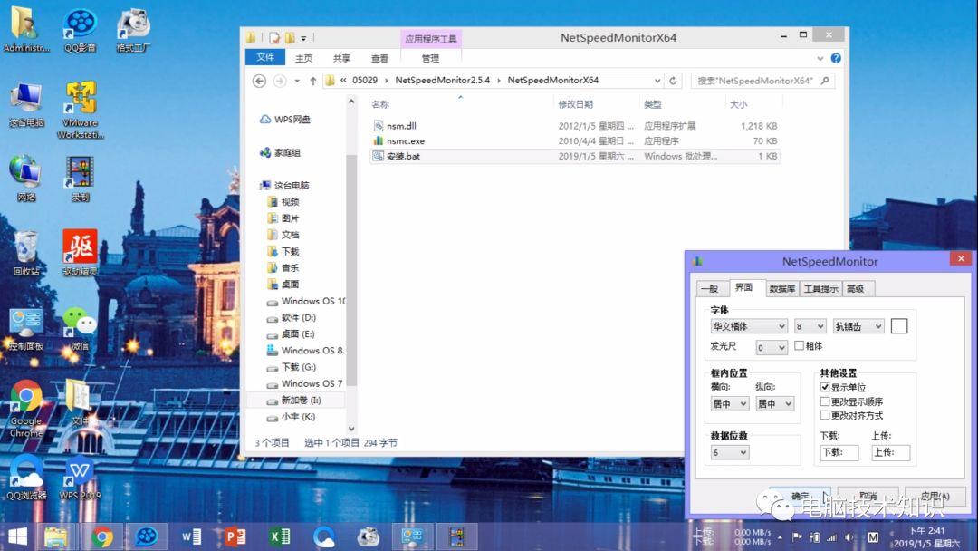The width and height of the screenshot is (978, 551).
Task: Click the 上传 label input field
Action: tap(891, 452)
